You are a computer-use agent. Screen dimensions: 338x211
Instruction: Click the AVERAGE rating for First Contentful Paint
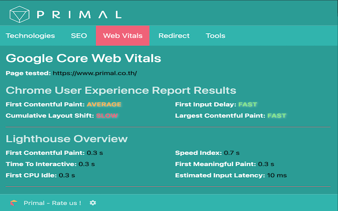click(104, 104)
